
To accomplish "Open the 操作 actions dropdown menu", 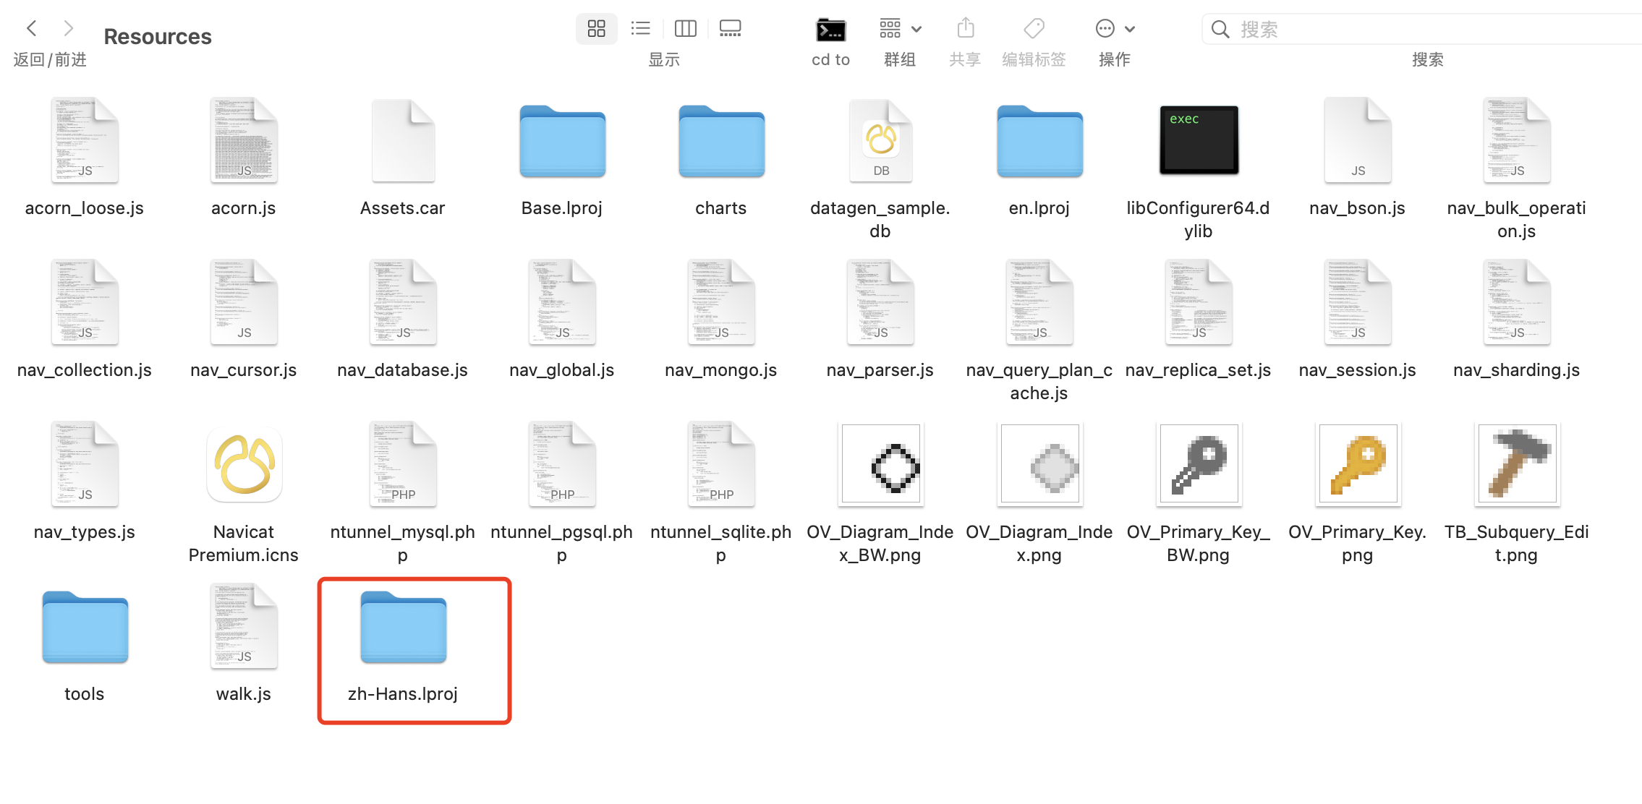I will pyautogui.click(x=1114, y=29).
